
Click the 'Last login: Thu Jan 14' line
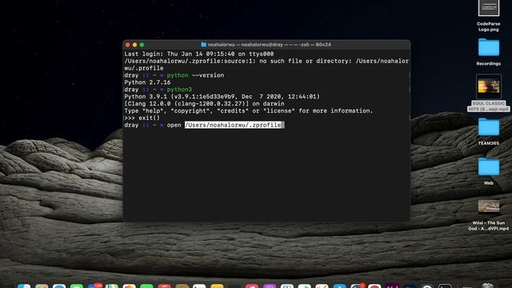pyautogui.click(x=199, y=54)
